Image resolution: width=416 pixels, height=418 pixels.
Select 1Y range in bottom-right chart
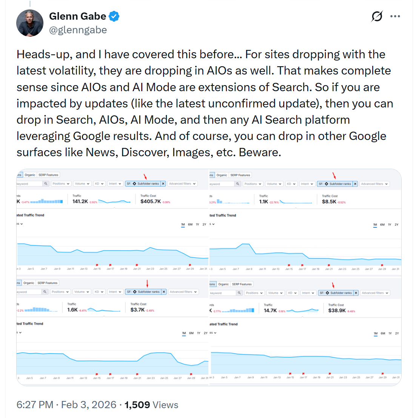(x=390, y=334)
